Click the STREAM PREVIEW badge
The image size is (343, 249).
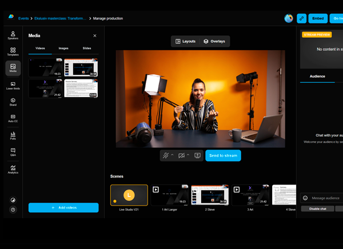coord(317,35)
